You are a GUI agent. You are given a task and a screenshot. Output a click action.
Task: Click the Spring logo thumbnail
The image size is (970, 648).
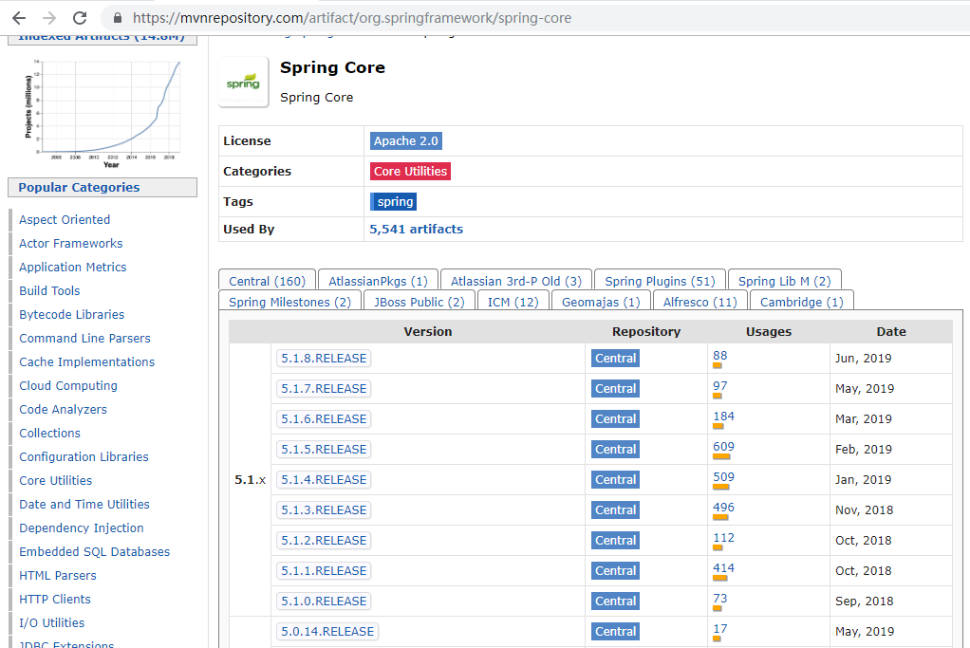[243, 83]
